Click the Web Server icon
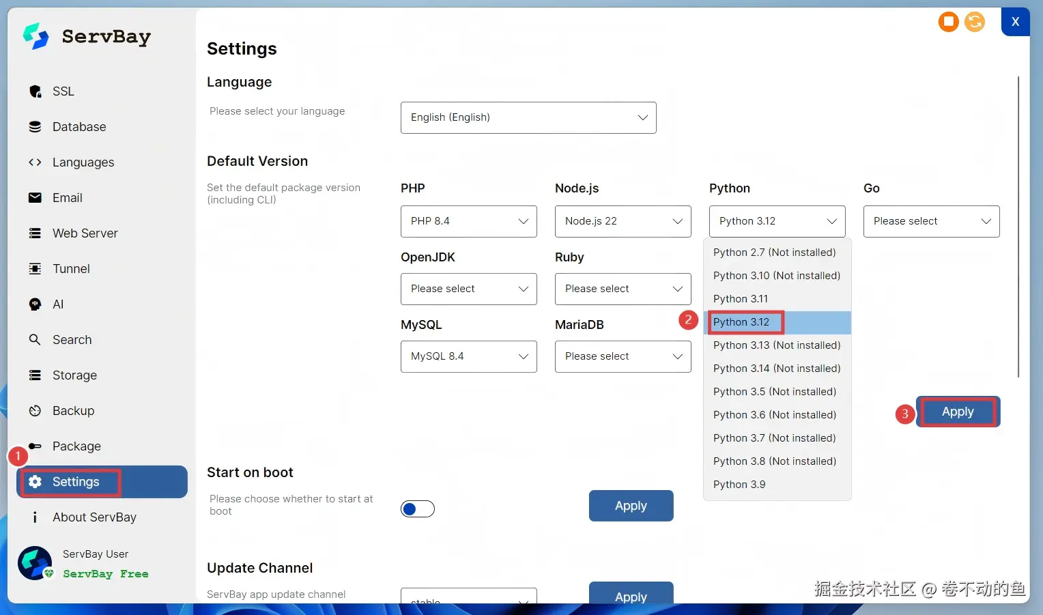1043x615 pixels. coord(35,233)
